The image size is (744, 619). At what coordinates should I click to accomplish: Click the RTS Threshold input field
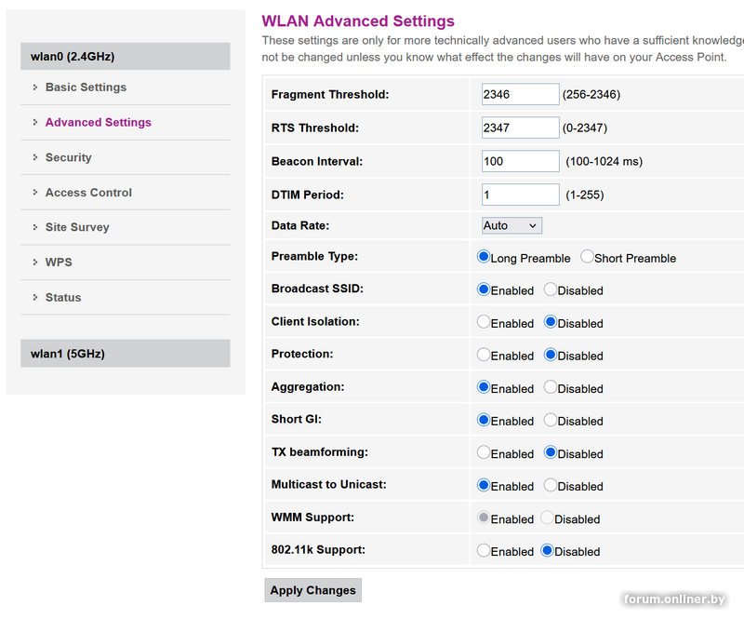click(520, 128)
